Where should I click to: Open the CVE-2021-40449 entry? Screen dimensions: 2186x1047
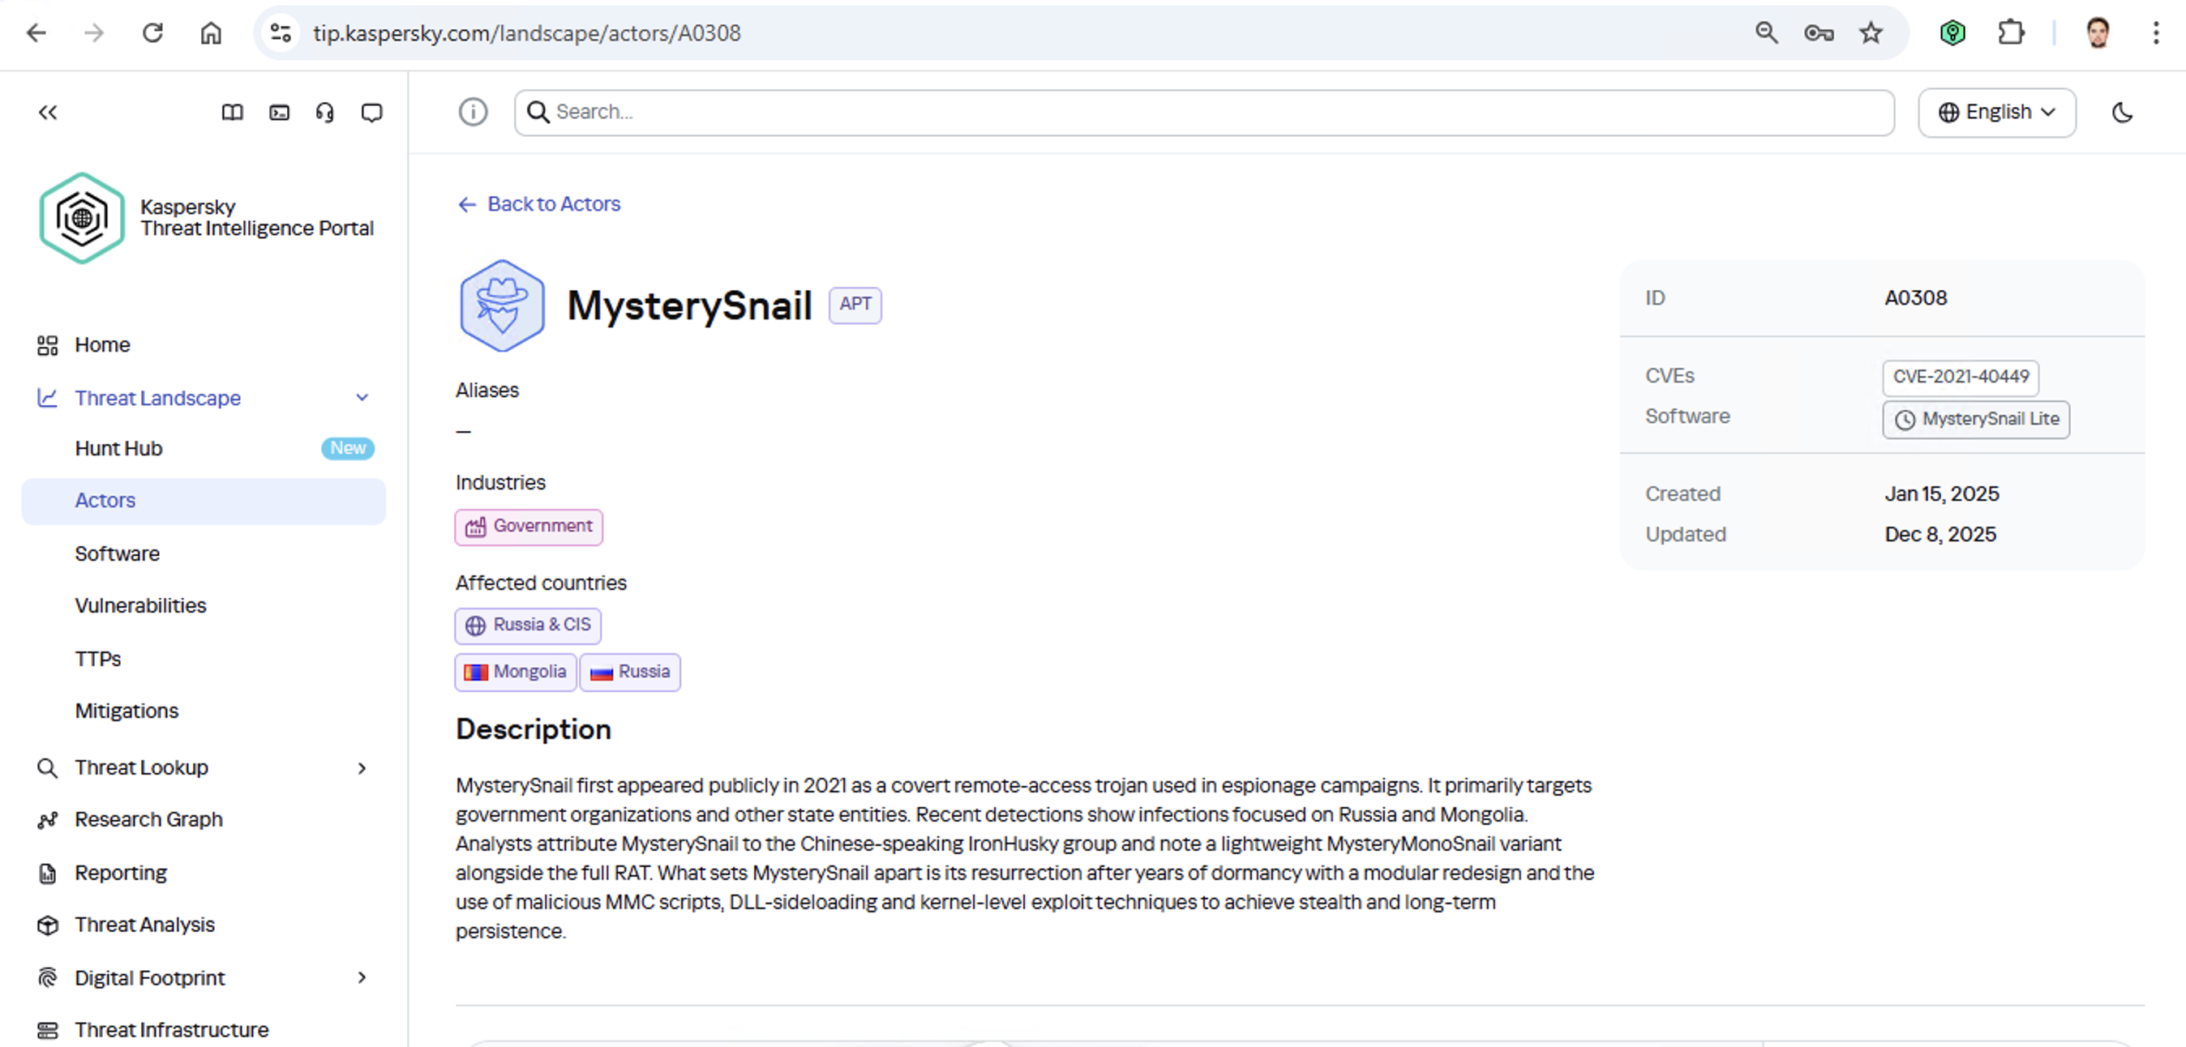tap(1960, 378)
